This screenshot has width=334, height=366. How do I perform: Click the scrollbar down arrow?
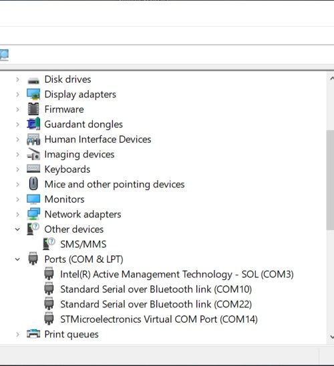coord(331,337)
